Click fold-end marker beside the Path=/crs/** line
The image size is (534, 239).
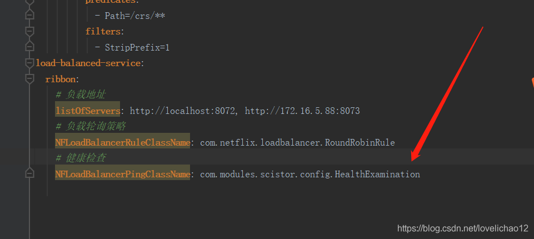29,15
